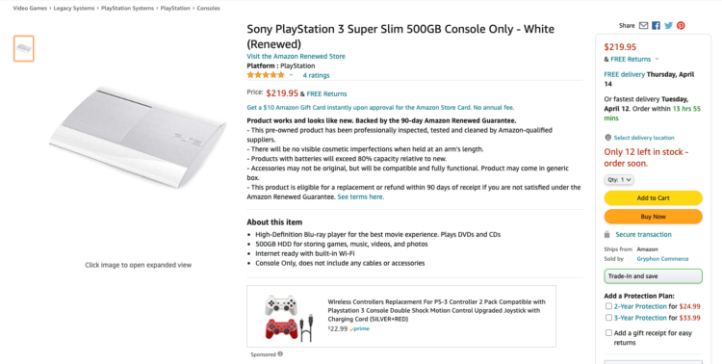Open the Qty quantity dropdown
Viewport: 722px width, 364px height.
coord(619,180)
